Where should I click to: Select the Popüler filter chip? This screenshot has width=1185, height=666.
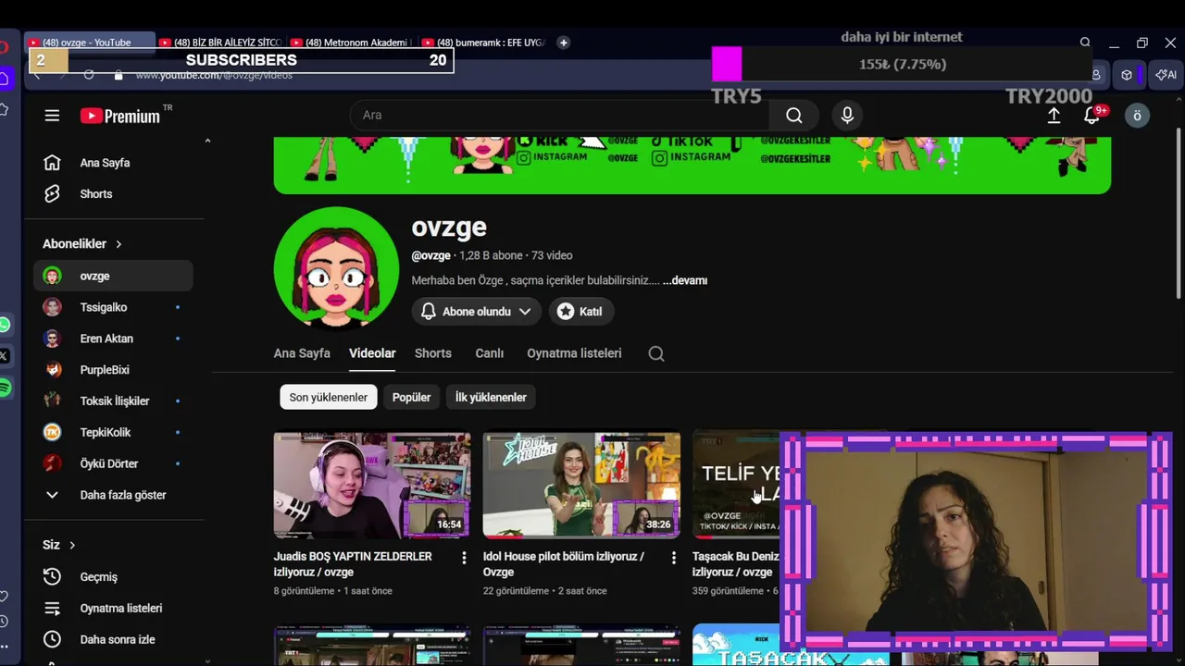[411, 398]
